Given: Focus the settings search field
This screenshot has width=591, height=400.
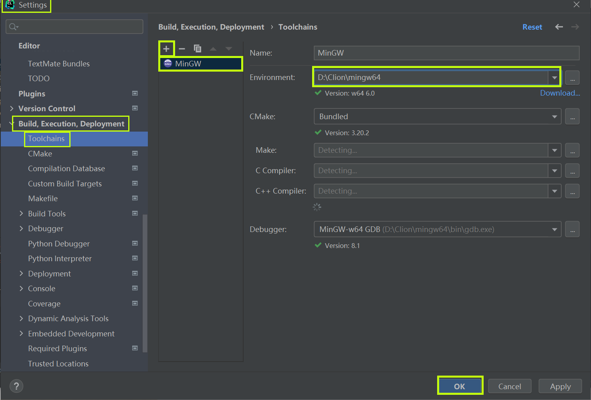Looking at the screenshot, I should pyautogui.click(x=75, y=27).
